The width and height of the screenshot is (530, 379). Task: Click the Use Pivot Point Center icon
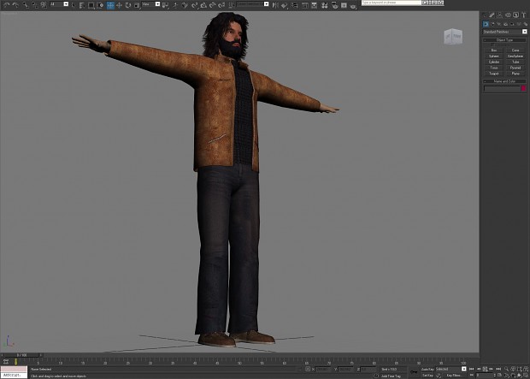pyautogui.click(x=165, y=5)
